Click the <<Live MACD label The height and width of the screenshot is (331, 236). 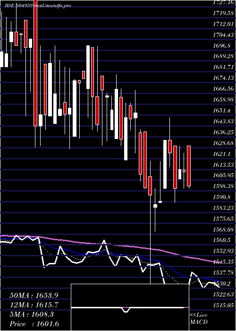coord(199,319)
